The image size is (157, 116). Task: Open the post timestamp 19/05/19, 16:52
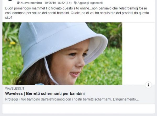pyautogui.click(x=55, y=3)
